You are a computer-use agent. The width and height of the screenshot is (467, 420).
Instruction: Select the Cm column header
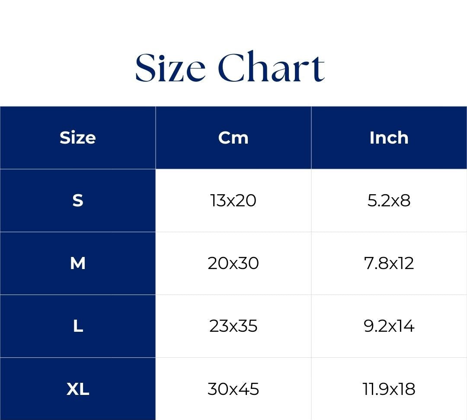coord(233,138)
